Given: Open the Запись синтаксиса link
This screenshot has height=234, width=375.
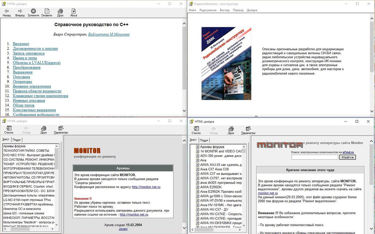Looking at the screenshot, I should tap(29, 53).
